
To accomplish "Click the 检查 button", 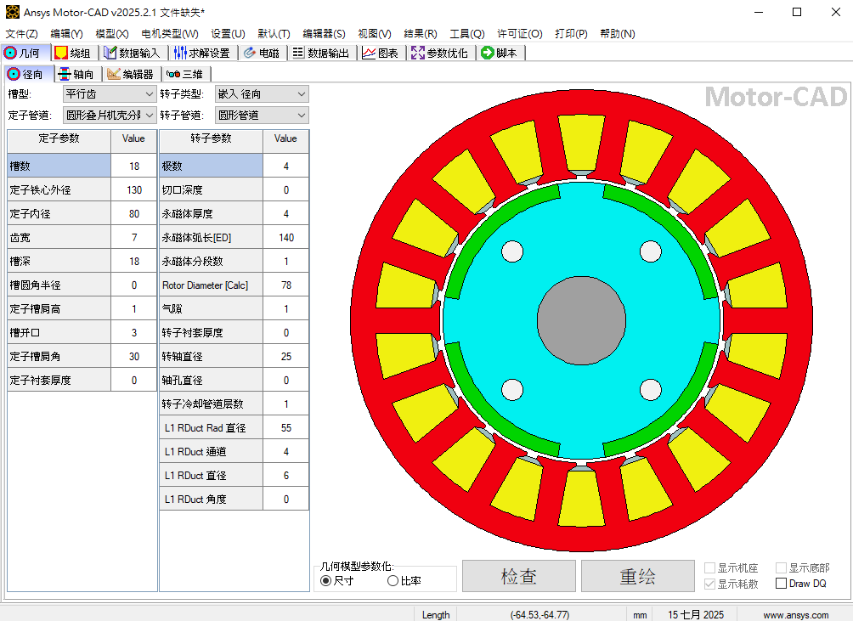I will [x=518, y=576].
